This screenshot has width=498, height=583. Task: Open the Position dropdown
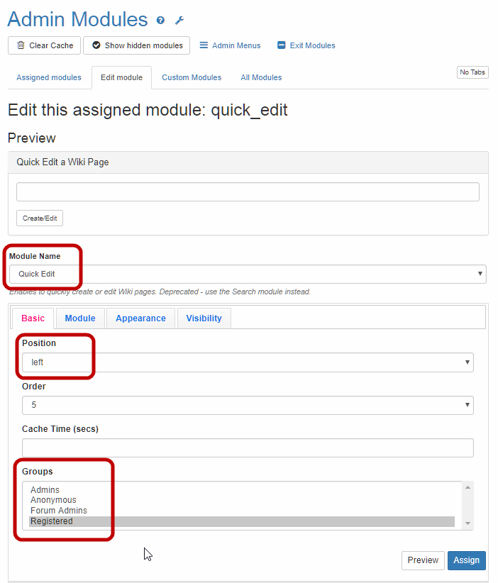pos(248,362)
